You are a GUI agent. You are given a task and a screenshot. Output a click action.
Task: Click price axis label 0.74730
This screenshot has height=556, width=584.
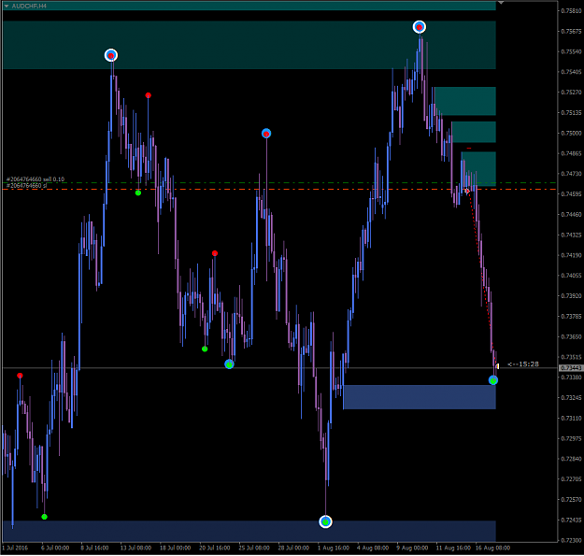(571, 174)
